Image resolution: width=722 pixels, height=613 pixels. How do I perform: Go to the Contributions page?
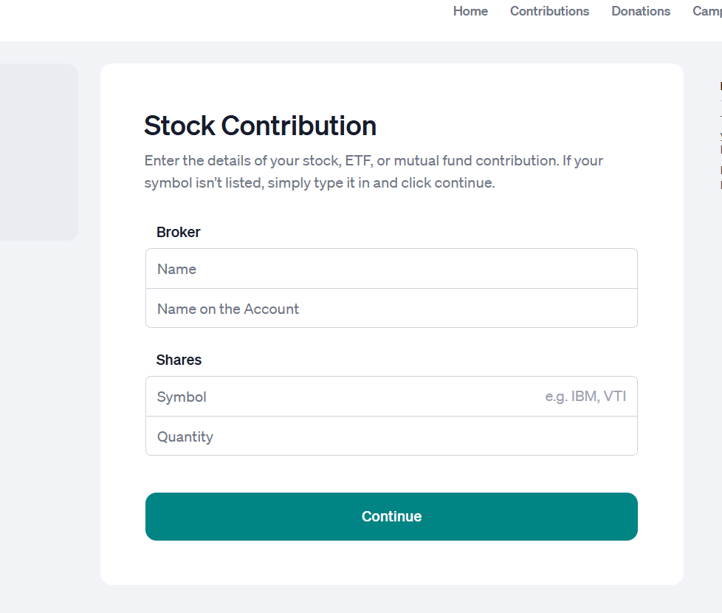coord(549,11)
